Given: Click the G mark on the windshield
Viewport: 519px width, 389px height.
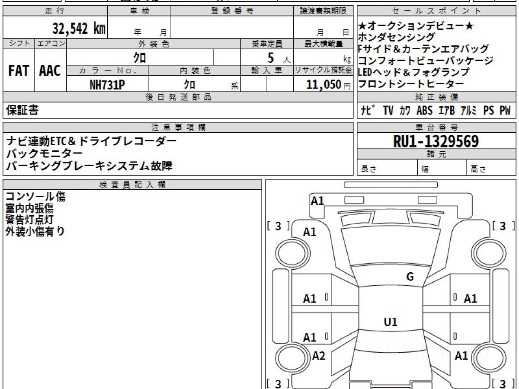Looking at the screenshot, I should (x=410, y=277).
